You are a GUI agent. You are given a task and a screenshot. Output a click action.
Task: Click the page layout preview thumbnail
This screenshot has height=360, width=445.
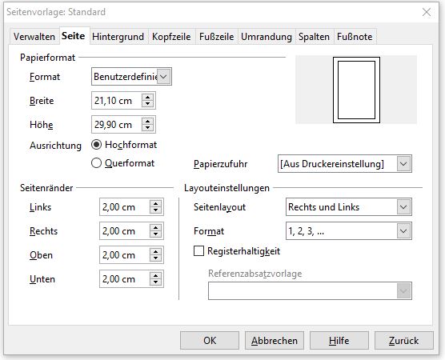coord(356,90)
